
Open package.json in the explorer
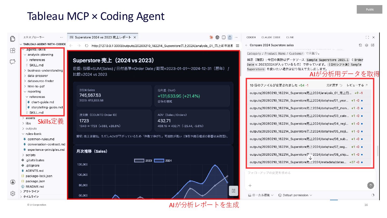tap(33, 181)
